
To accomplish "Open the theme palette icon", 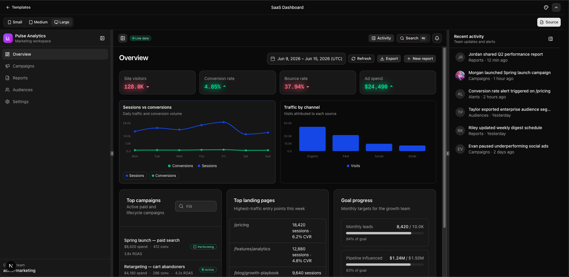I will [546, 7].
